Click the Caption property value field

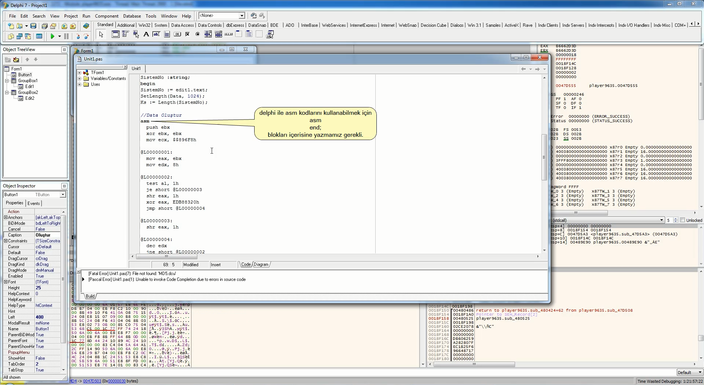[x=48, y=235]
